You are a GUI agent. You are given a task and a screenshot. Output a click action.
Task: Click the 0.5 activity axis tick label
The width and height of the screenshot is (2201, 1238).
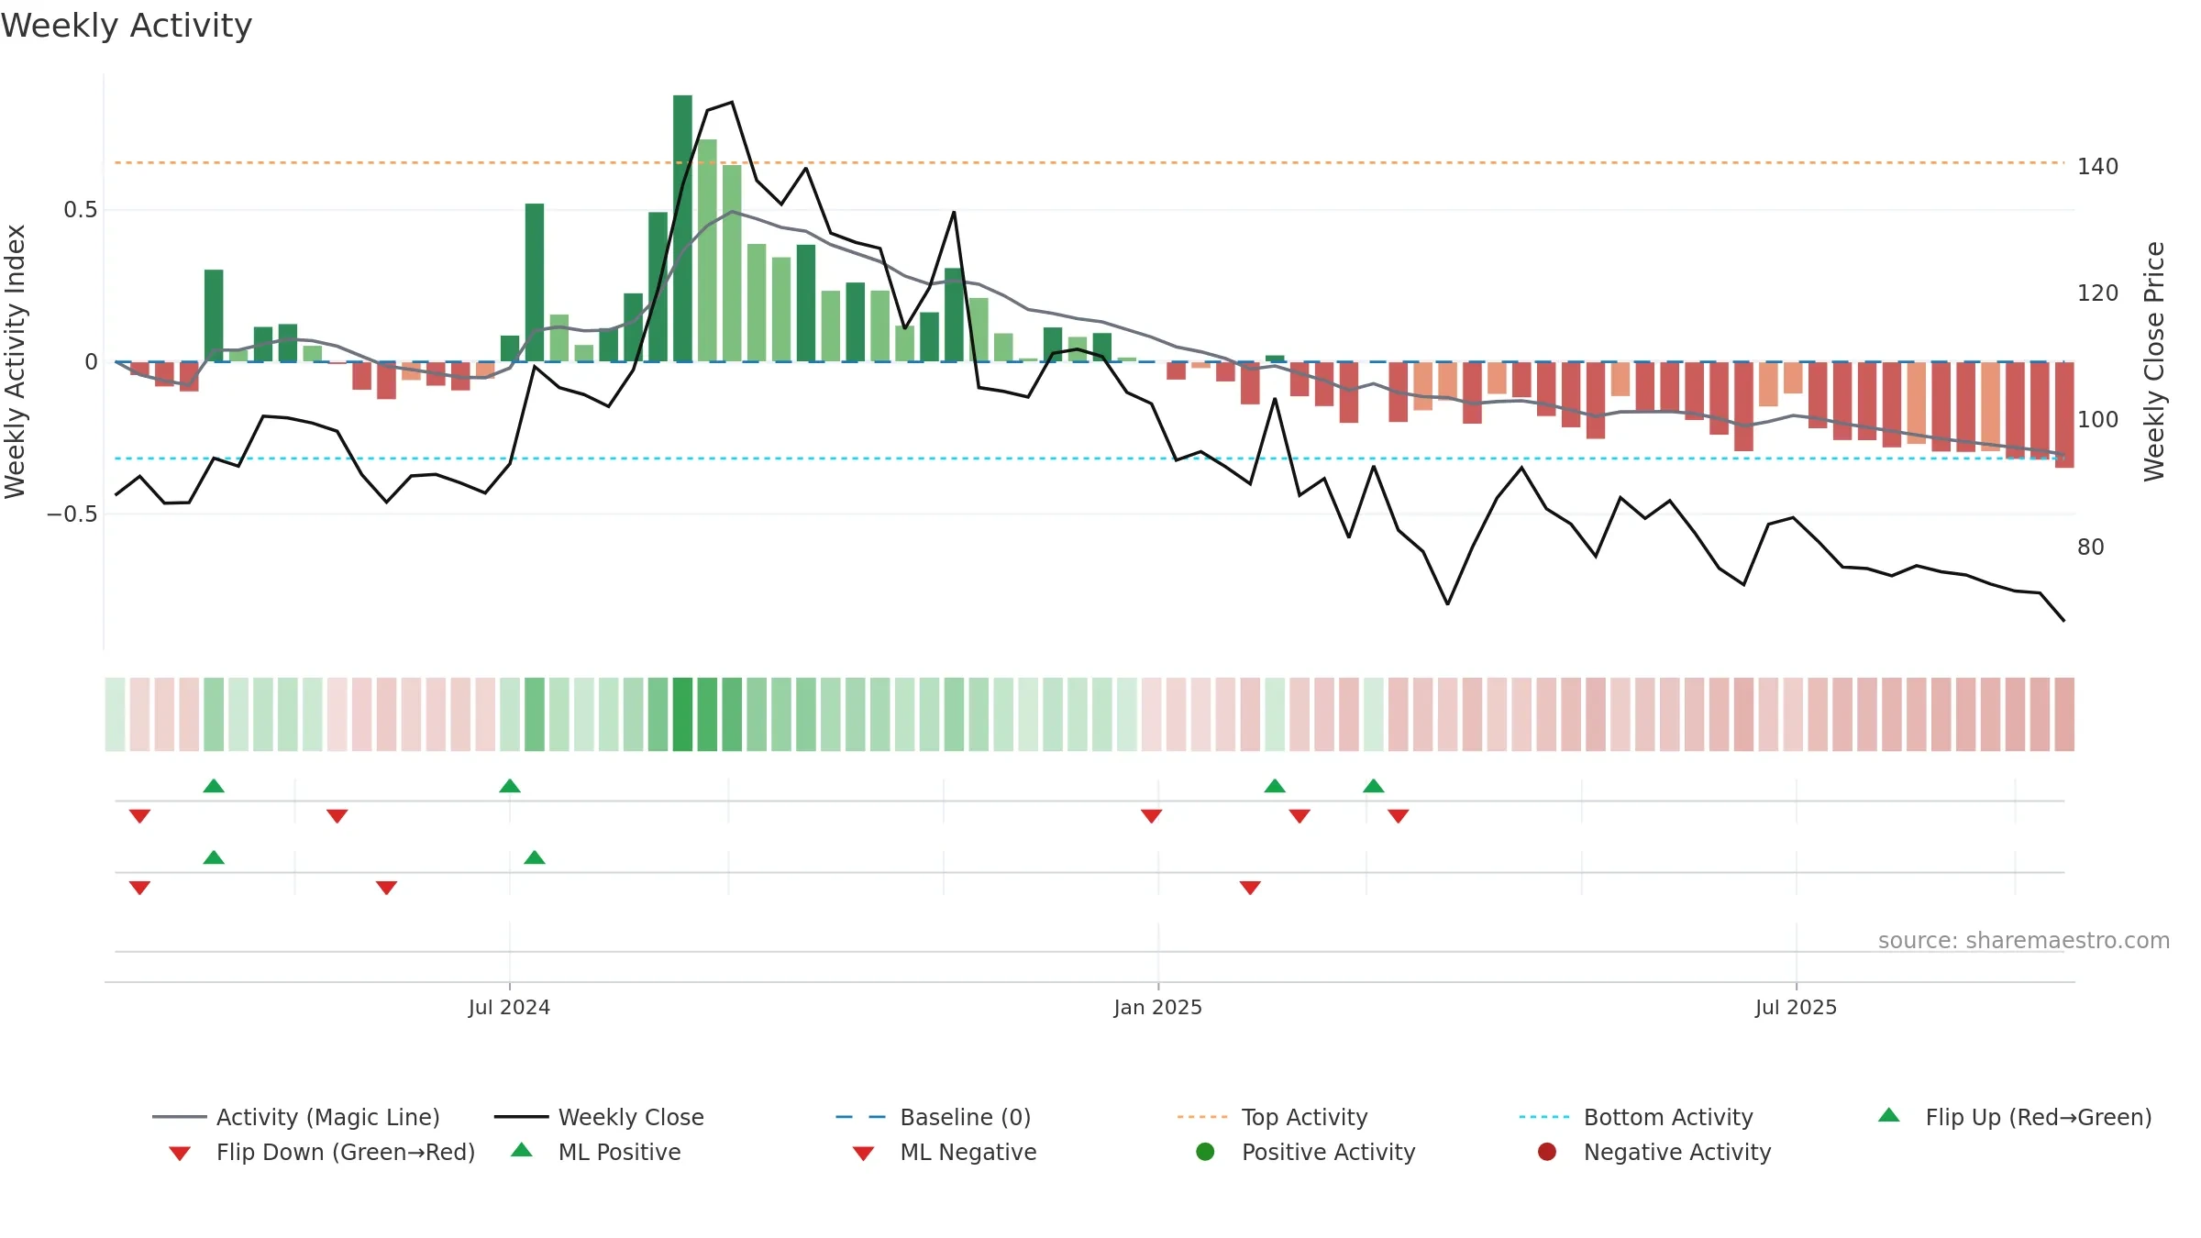tap(81, 210)
